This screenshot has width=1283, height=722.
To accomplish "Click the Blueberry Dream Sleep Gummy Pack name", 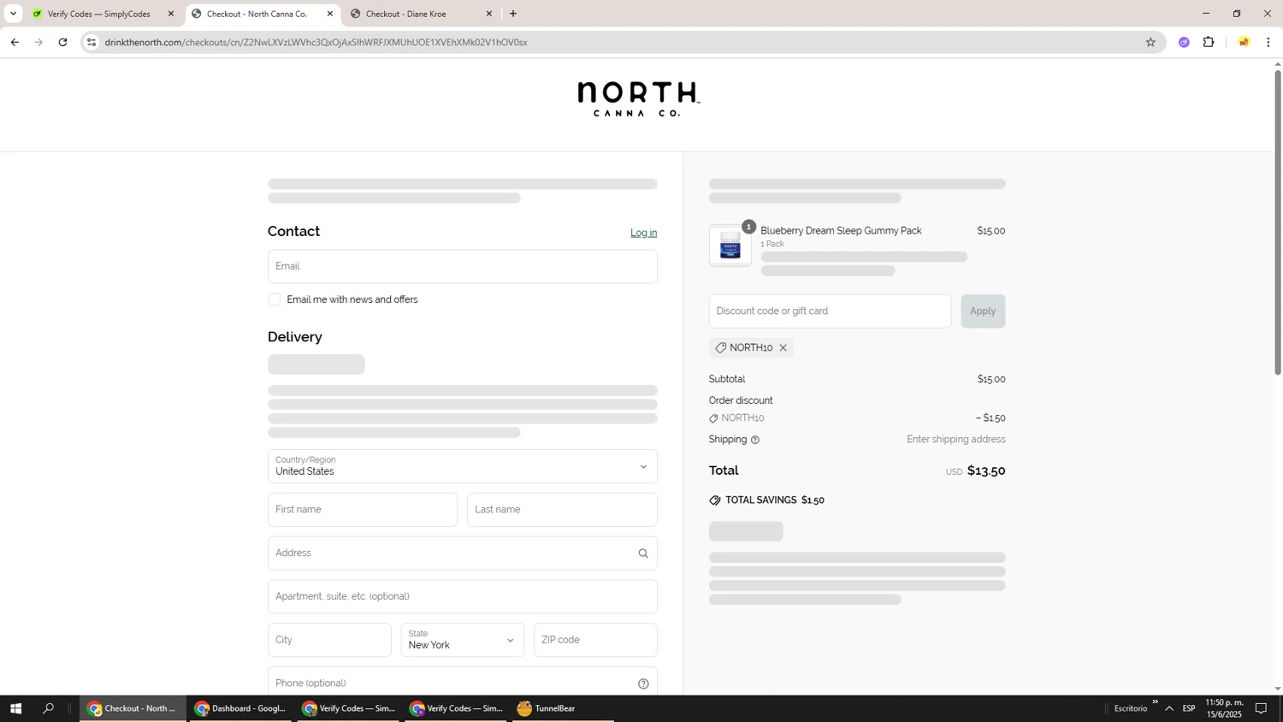I will (841, 231).
